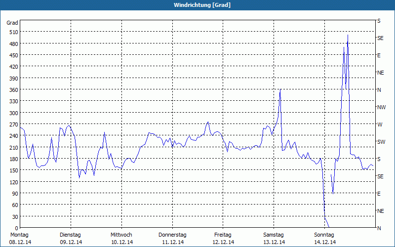Click the '14.12.14' date label
Screen dimensions: 395x247
[x=325, y=243]
